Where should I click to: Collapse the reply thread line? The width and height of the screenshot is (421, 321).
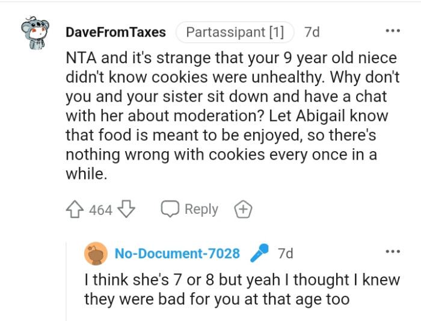click(x=66, y=277)
